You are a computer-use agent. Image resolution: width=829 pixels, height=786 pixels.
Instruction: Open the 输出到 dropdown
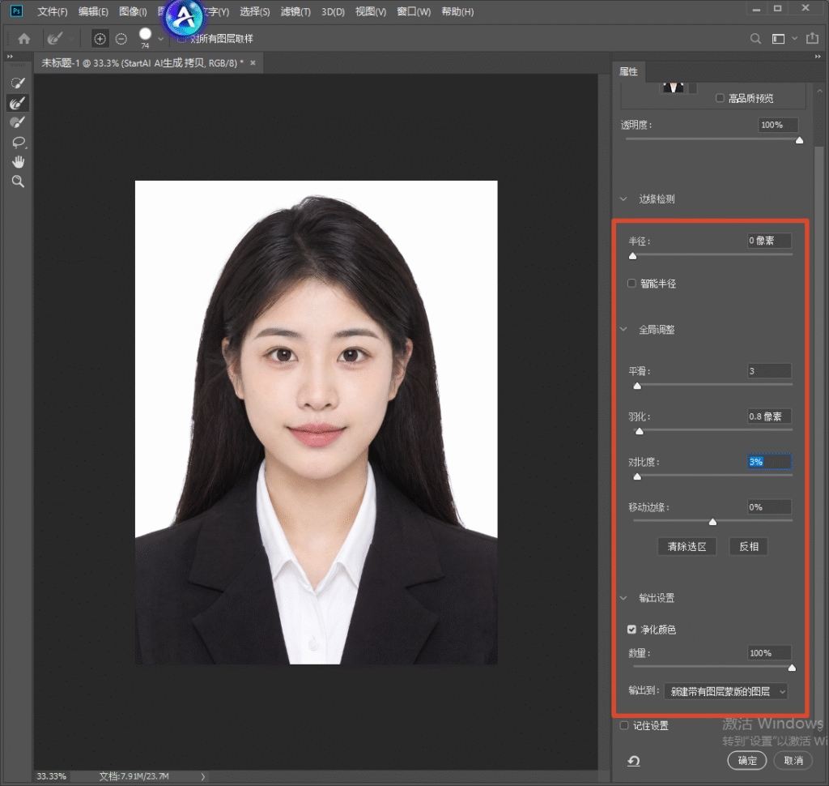726,691
